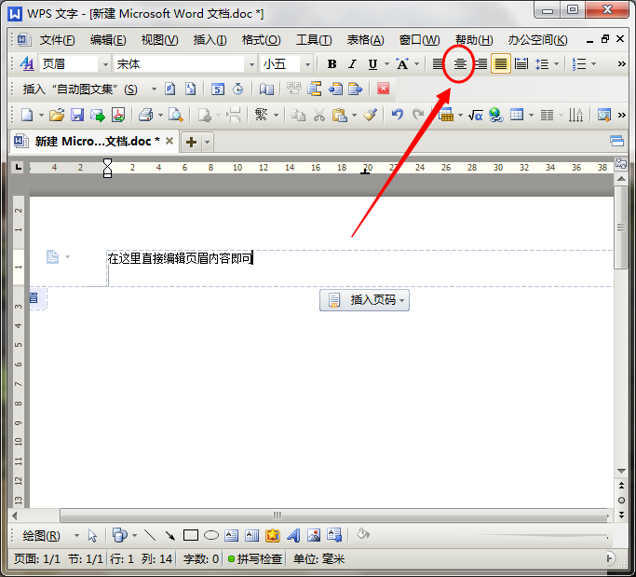Image resolution: width=636 pixels, height=577 pixels.
Task: Insert date field icon
Action: (x=218, y=89)
